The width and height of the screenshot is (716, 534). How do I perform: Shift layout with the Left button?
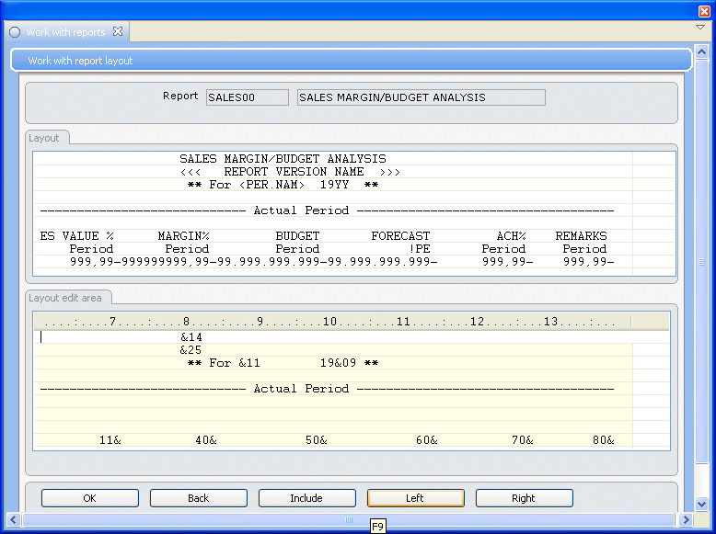(415, 498)
